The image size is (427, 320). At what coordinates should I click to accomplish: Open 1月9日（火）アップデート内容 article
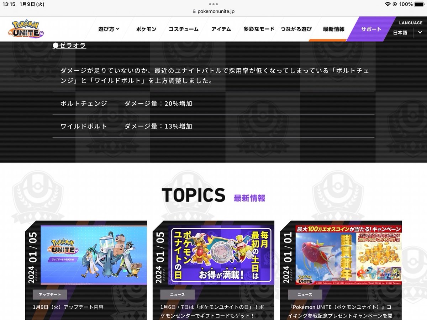point(68,307)
